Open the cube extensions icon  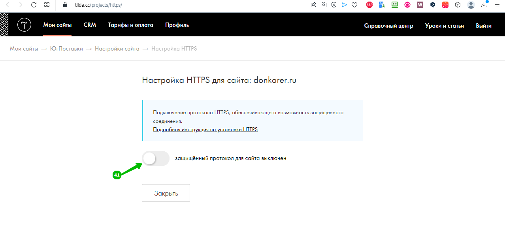click(458, 5)
